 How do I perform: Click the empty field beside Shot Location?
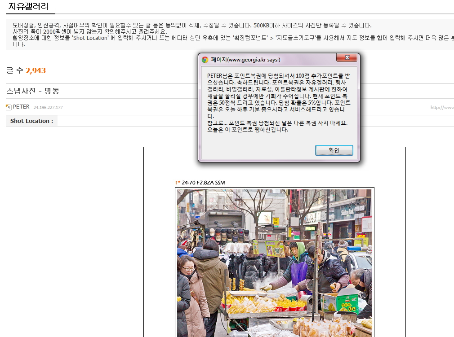[225, 121]
